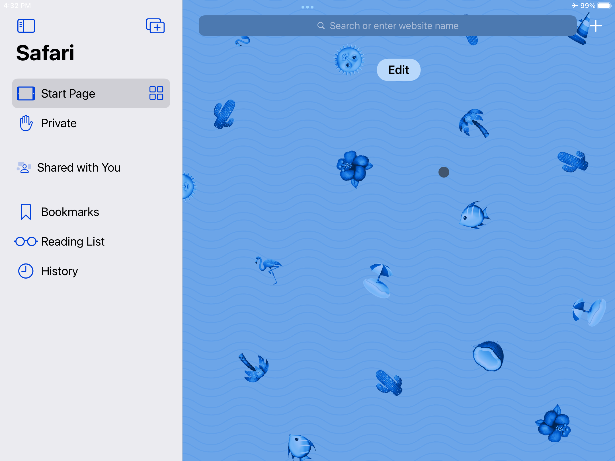
Task: Open Reading List
Action: point(91,242)
